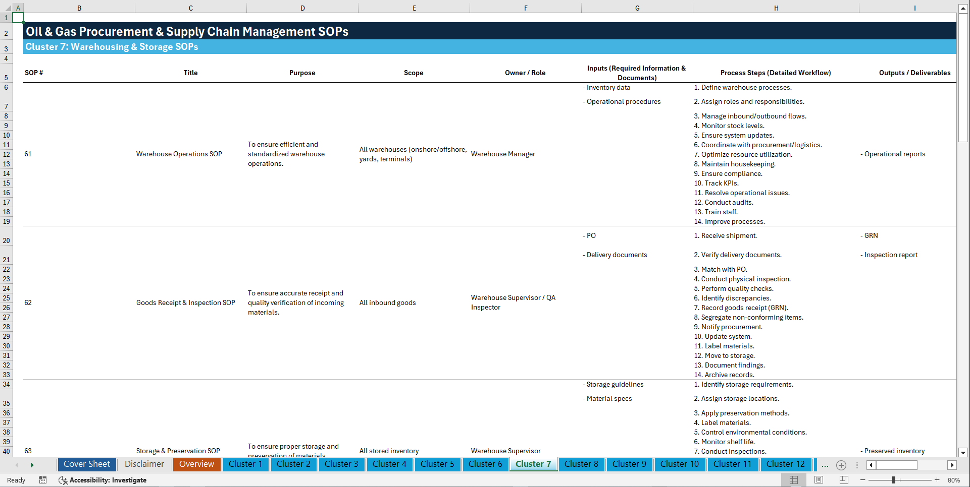Image resolution: width=970 pixels, height=487 pixels.
Task: Click column header G
Action: tap(637, 8)
